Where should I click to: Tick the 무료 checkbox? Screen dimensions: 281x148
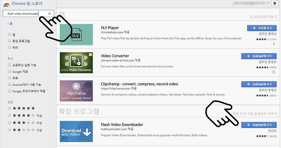click(x=9, y=78)
